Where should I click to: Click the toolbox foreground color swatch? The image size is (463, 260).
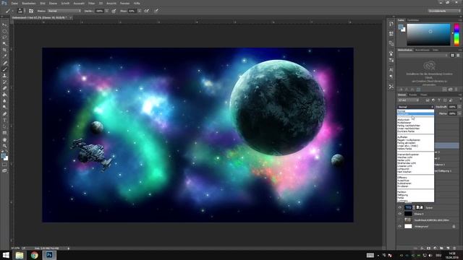click(x=3, y=156)
